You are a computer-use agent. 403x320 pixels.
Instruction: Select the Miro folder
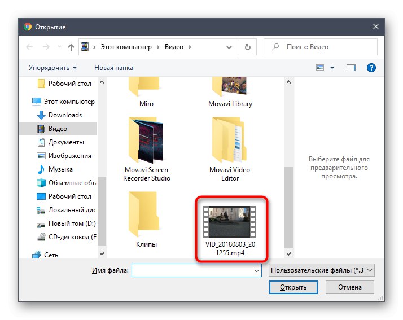click(146, 92)
